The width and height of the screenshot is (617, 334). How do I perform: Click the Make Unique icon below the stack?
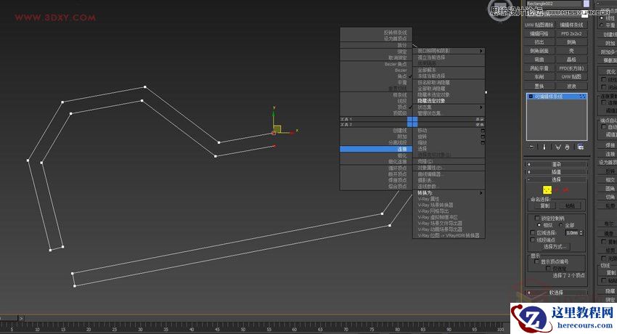click(x=558, y=147)
